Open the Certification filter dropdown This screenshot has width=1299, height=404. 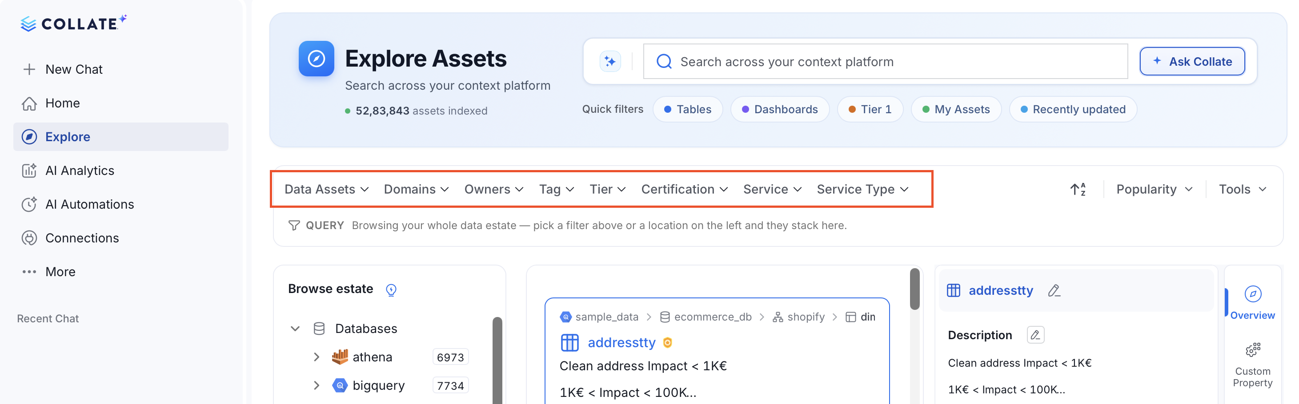(x=684, y=190)
